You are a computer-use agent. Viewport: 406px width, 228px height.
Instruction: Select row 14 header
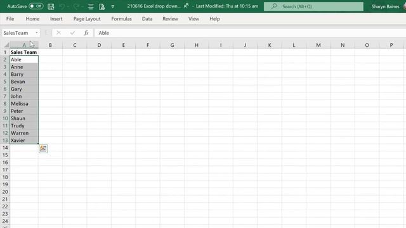[x=5, y=148]
